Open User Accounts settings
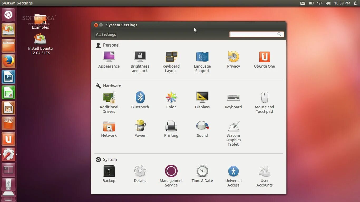Viewport: 360px width, 202px height. (x=264, y=176)
